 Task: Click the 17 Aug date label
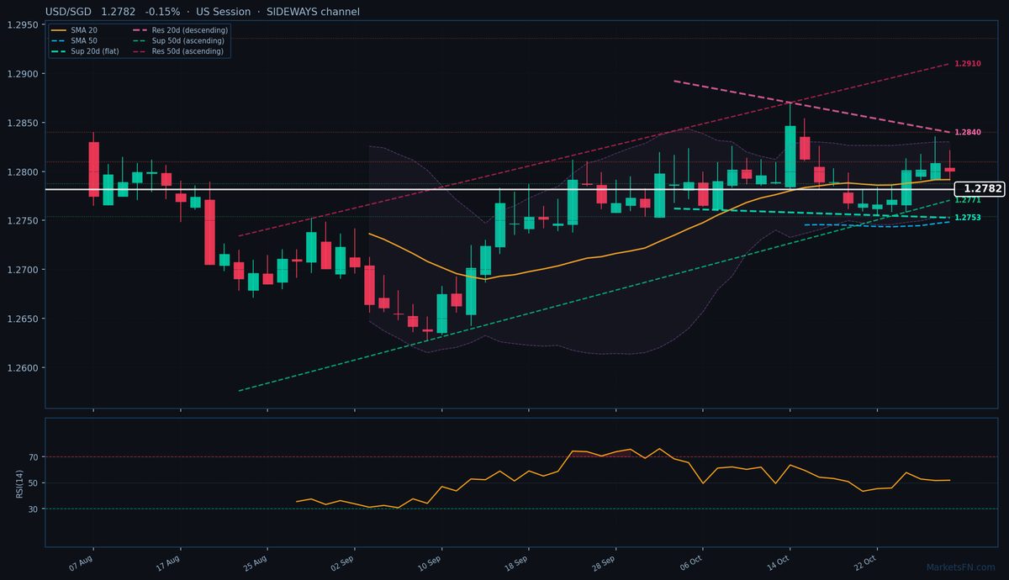(x=168, y=562)
